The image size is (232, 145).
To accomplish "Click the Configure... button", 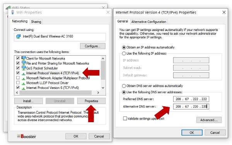I will click(x=93, y=46).
